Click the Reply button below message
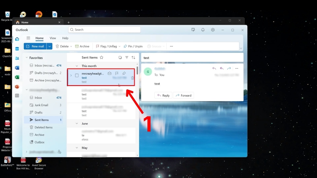This screenshot has width=317, height=178. point(163,95)
